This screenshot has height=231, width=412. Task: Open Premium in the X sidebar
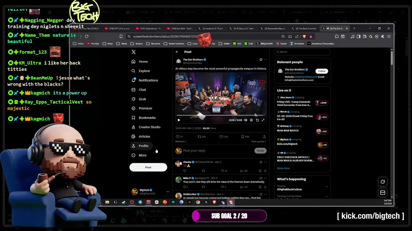[142, 108]
